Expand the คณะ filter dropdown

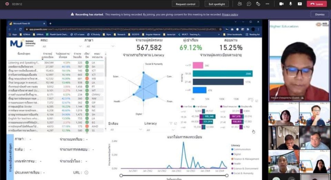coord(80,46)
